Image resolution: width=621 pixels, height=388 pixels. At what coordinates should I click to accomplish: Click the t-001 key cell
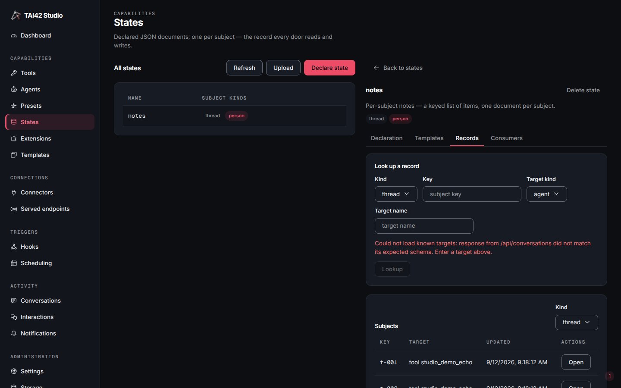click(x=389, y=363)
